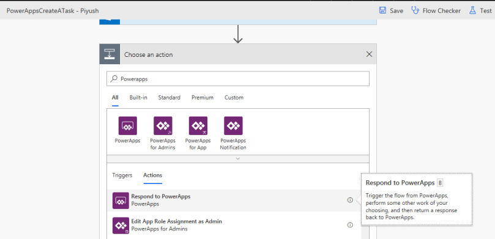The height and width of the screenshot is (239, 495).
Task: Select PowerApps Notification connector icon
Action: [233, 125]
